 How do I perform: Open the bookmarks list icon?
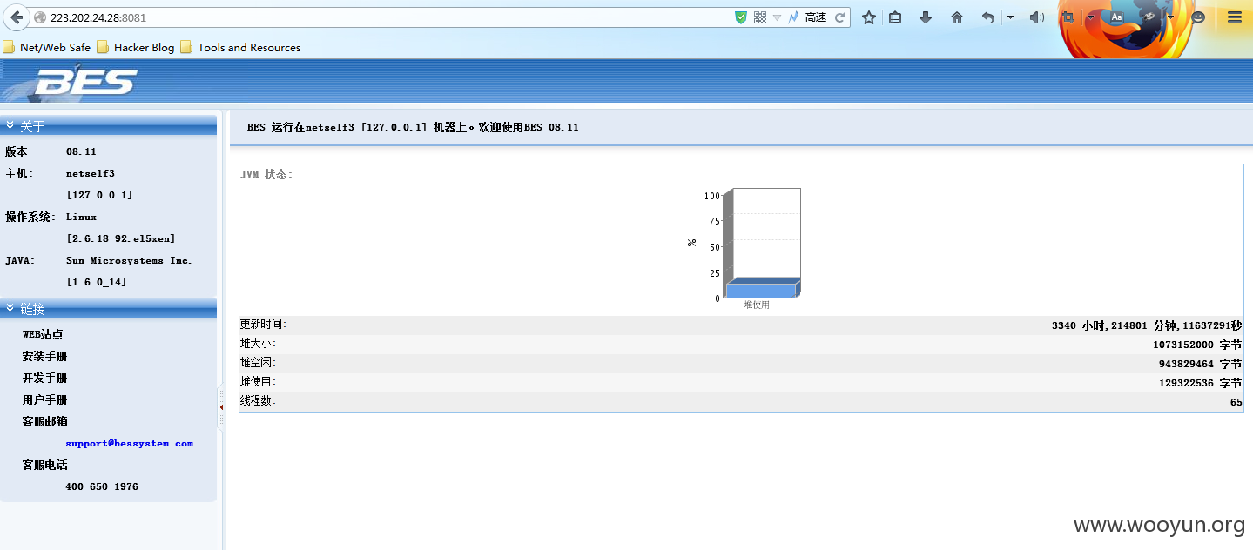click(x=895, y=17)
